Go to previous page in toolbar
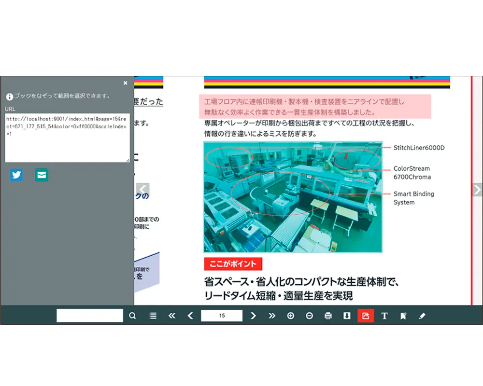This screenshot has height=386, width=483. coord(190,316)
